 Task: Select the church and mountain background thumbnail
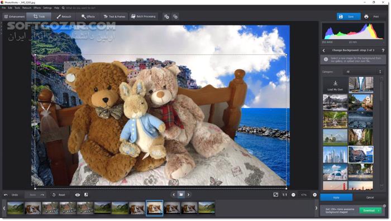[x=335, y=137]
